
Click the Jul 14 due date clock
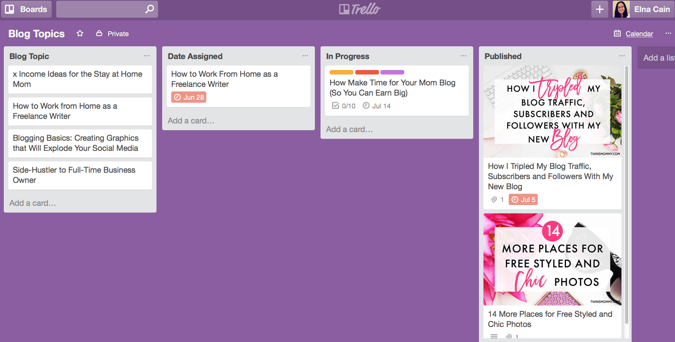(x=366, y=106)
